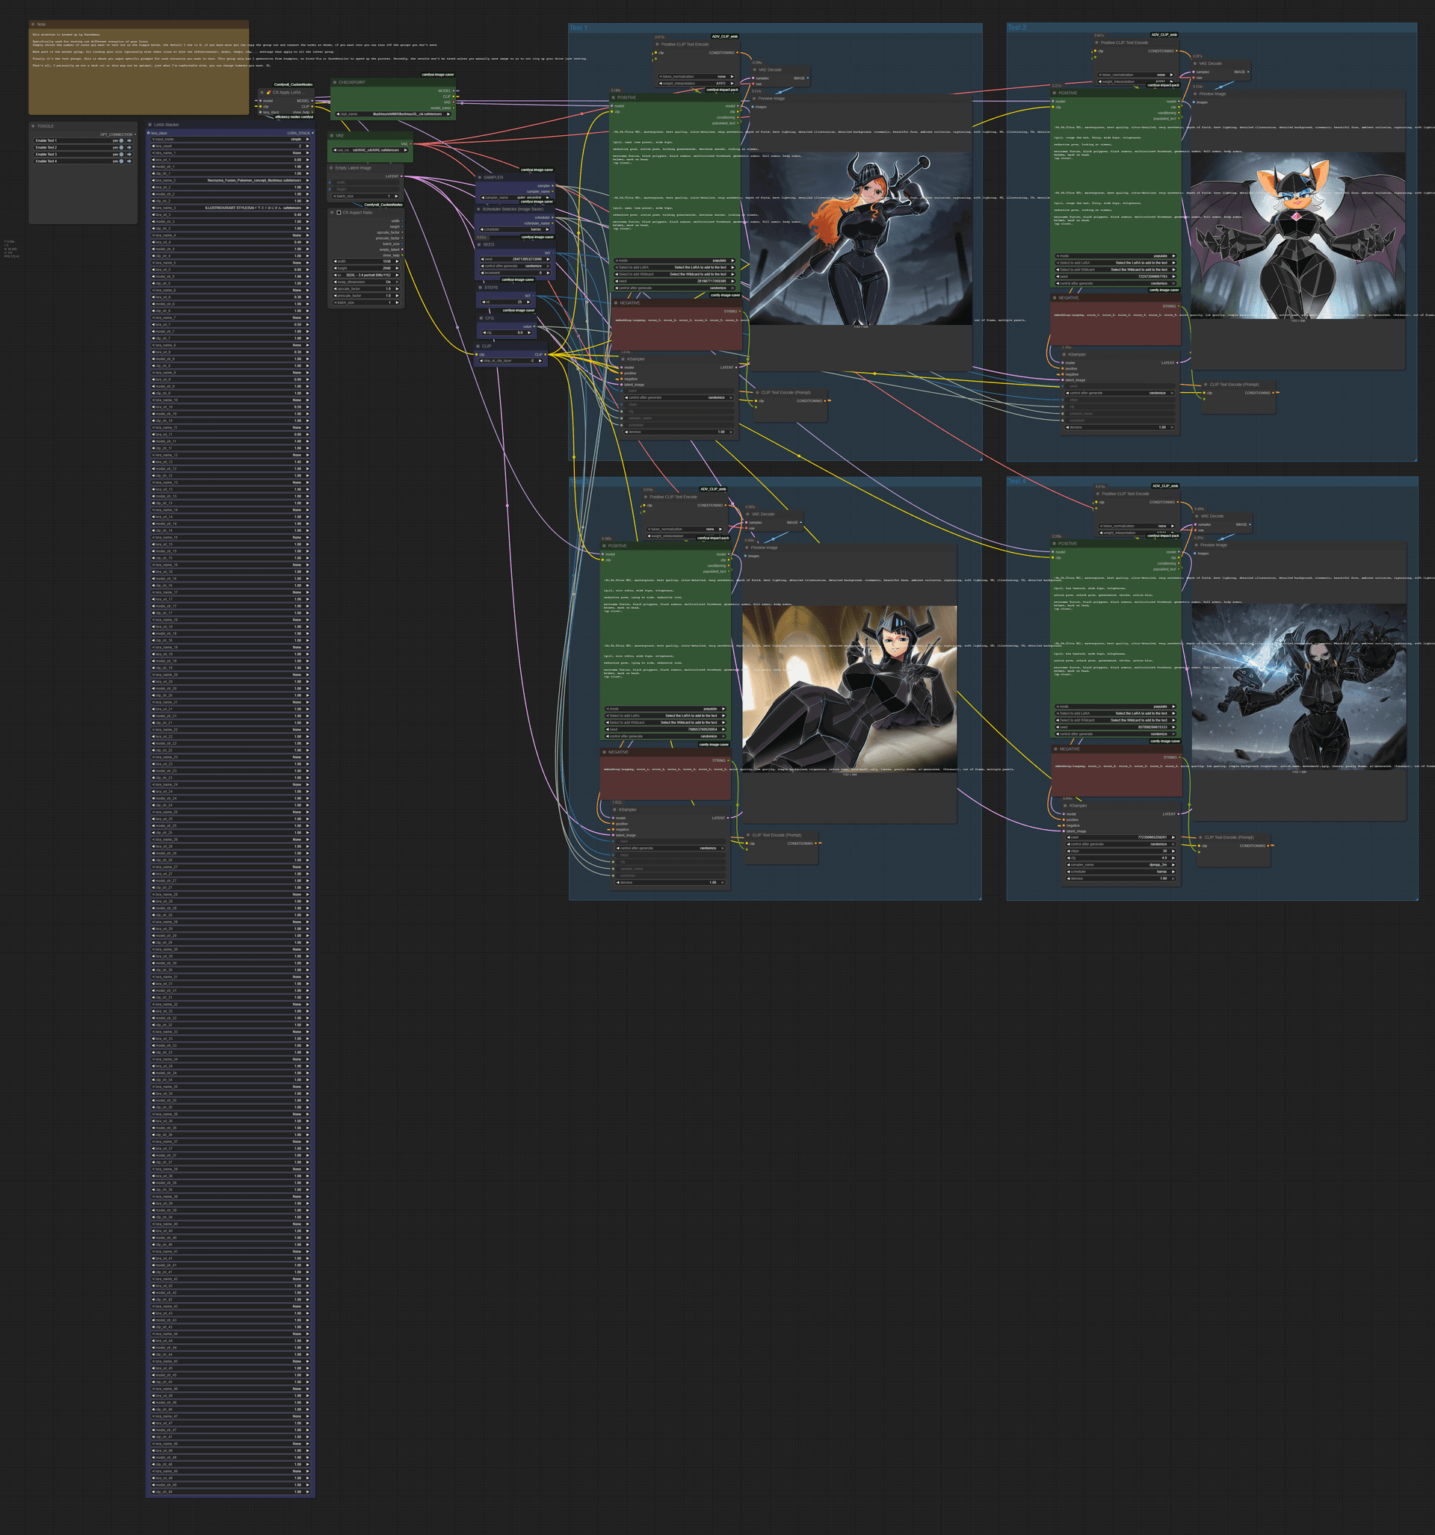Increase steps value in STEPS node
Image resolution: width=1435 pixels, height=1535 pixels.
528,303
